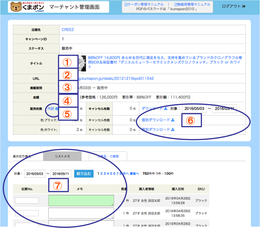The height and width of the screenshot is (228, 260).
Task: Click the green highlighted memo text box
Action: (81, 201)
